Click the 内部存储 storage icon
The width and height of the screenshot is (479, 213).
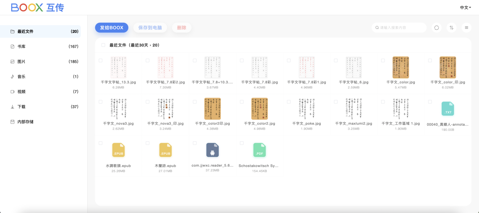coord(12,122)
